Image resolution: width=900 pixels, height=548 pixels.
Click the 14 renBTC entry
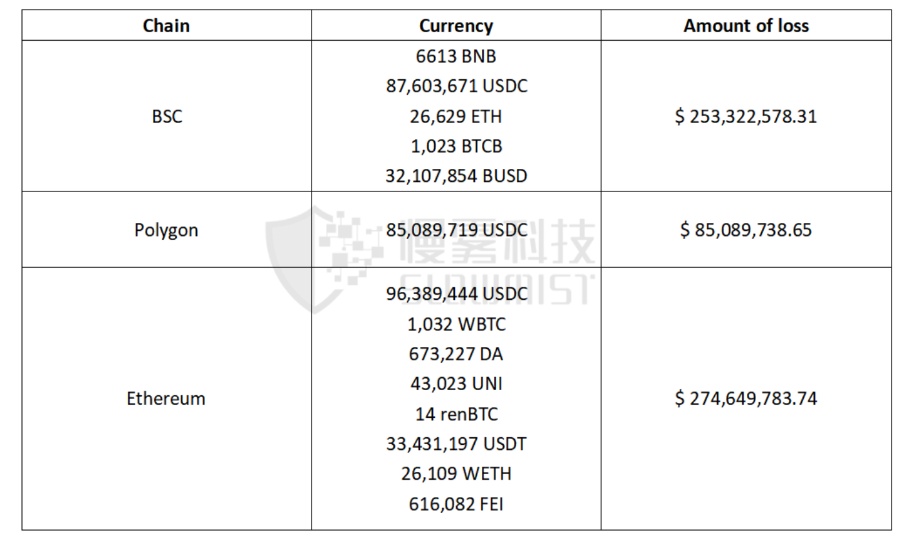[456, 414]
